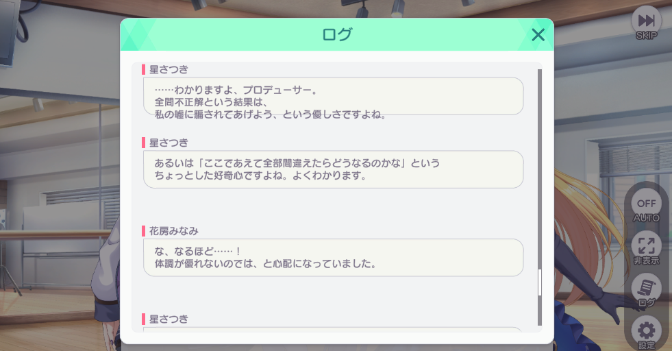Click the partially visible bottom message bubble

click(x=334, y=329)
